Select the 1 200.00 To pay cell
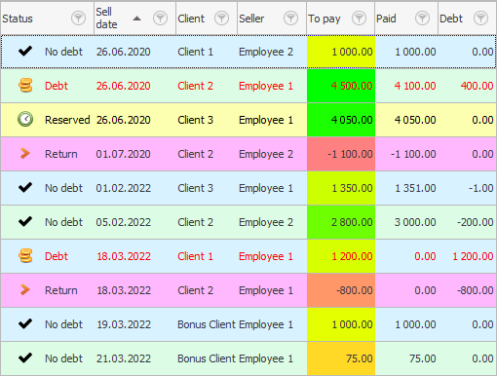The width and height of the screenshot is (497, 376). point(341,256)
